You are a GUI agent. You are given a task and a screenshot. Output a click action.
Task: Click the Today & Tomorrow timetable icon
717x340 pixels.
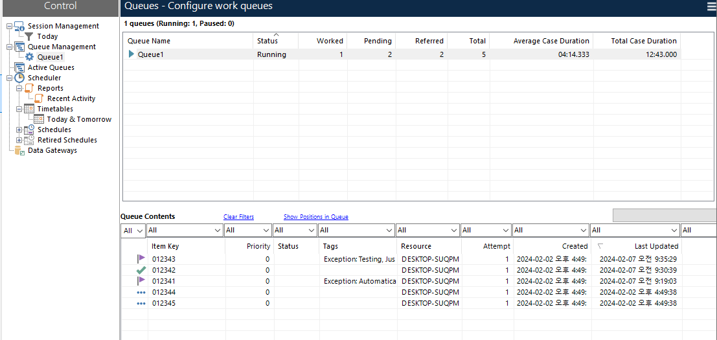(x=39, y=119)
